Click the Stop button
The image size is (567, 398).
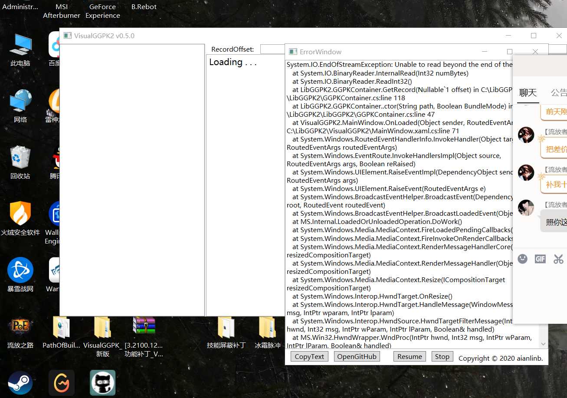point(442,356)
